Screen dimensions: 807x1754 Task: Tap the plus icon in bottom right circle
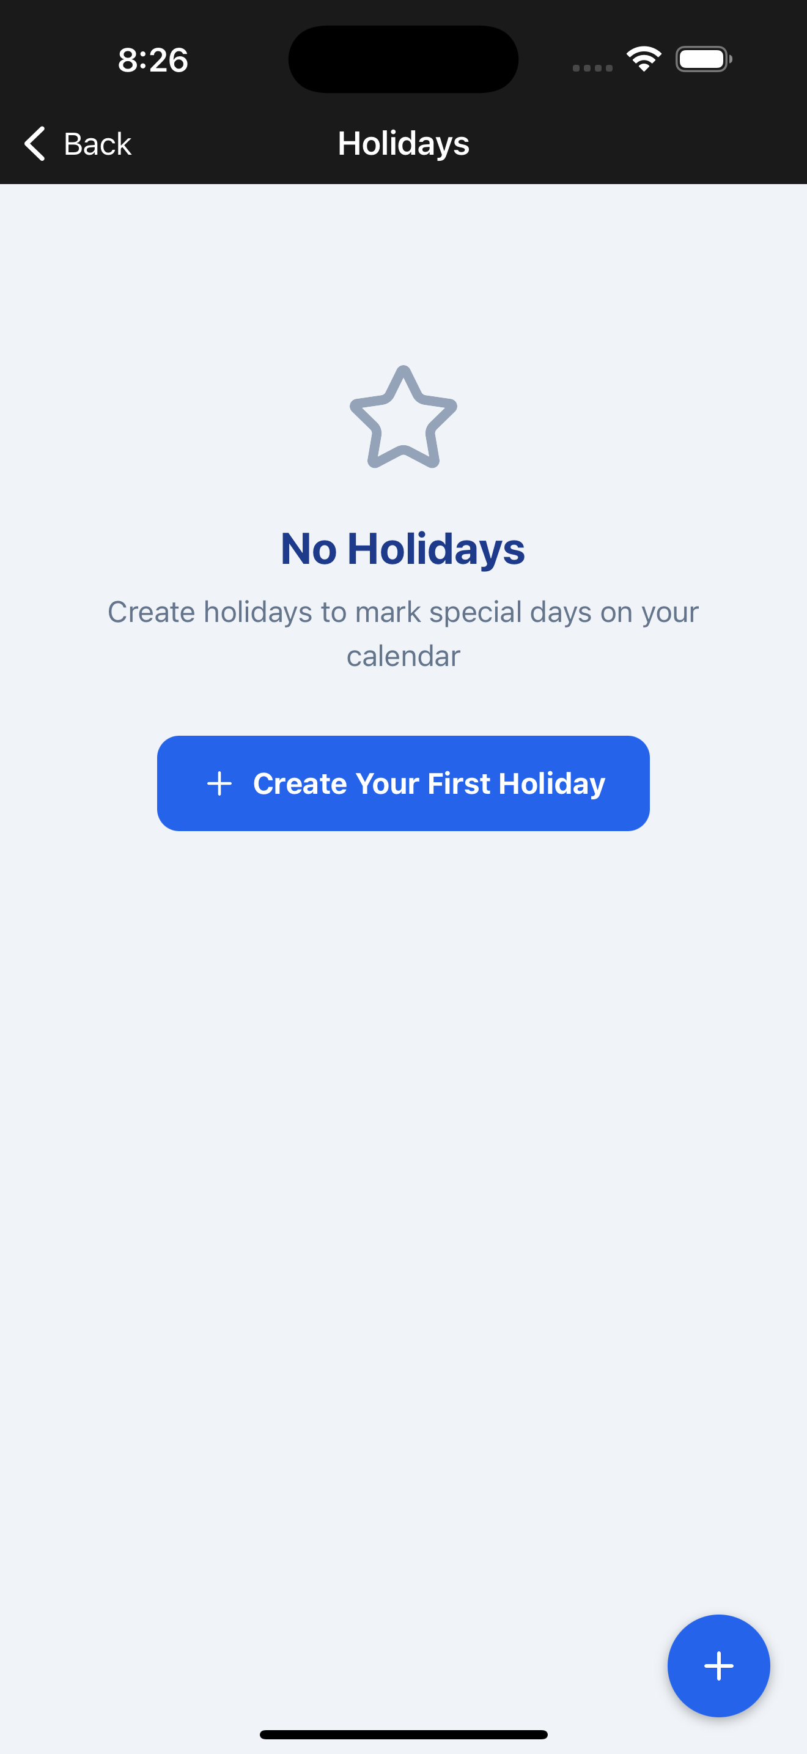click(x=718, y=1666)
